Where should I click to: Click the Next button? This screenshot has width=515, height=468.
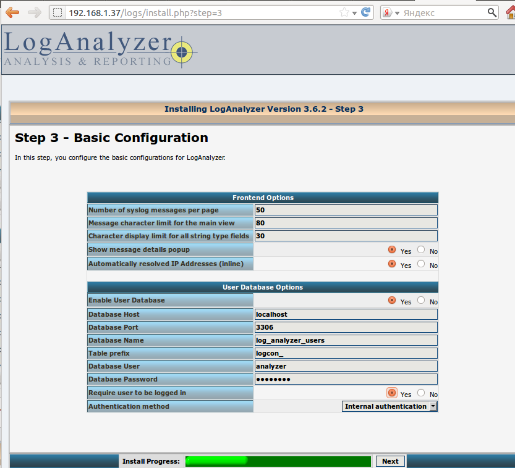390,461
